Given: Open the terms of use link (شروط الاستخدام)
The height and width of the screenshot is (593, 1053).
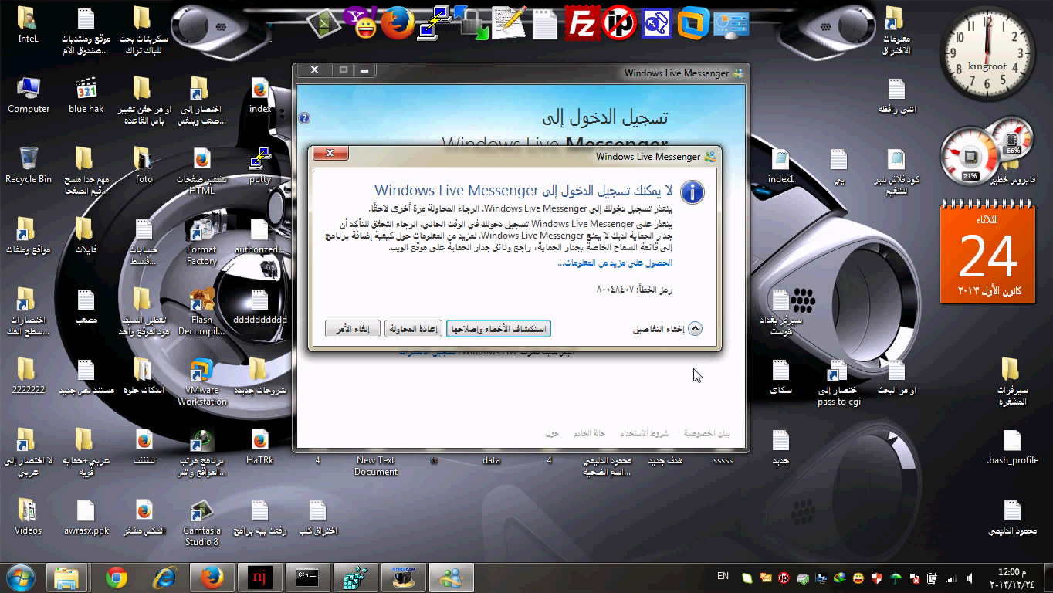Looking at the screenshot, I should pos(645,434).
